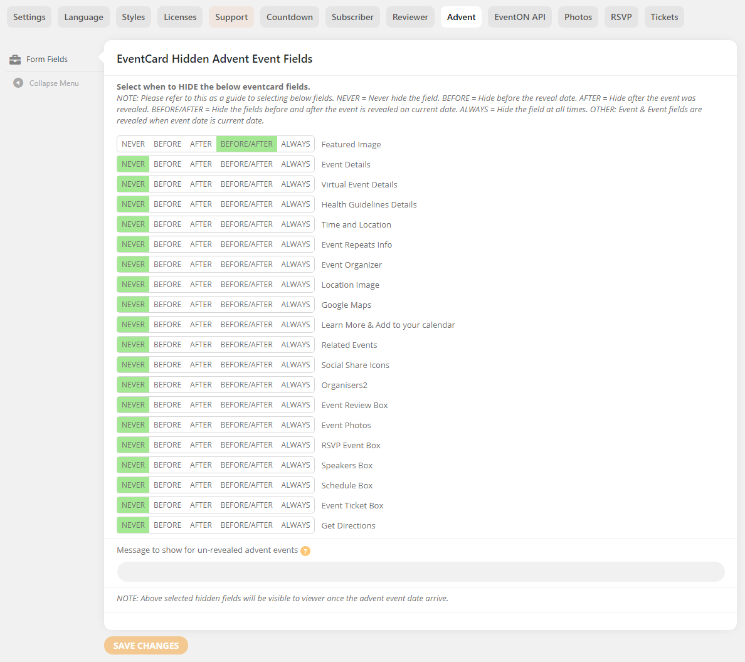745x662 pixels.
Task: Click the 'EventCard Hidden Advent Event Fields' heading
Action: pyautogui.click(x=214, y=59)
